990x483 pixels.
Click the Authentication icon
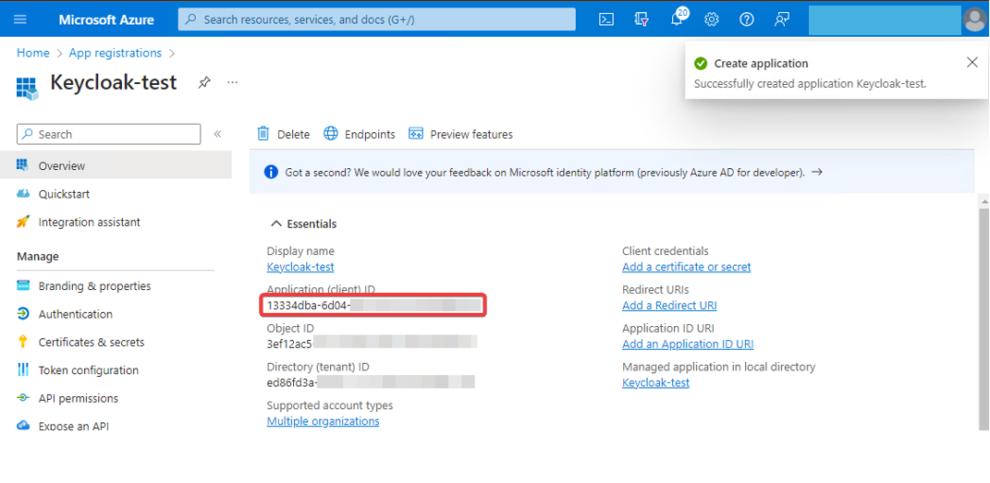point(23,313)
